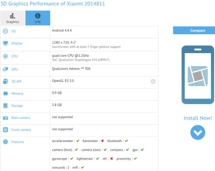215x171 pixels.
Task: Click the Qualcomm Adreno 306 value
Action: coord(71,69)
